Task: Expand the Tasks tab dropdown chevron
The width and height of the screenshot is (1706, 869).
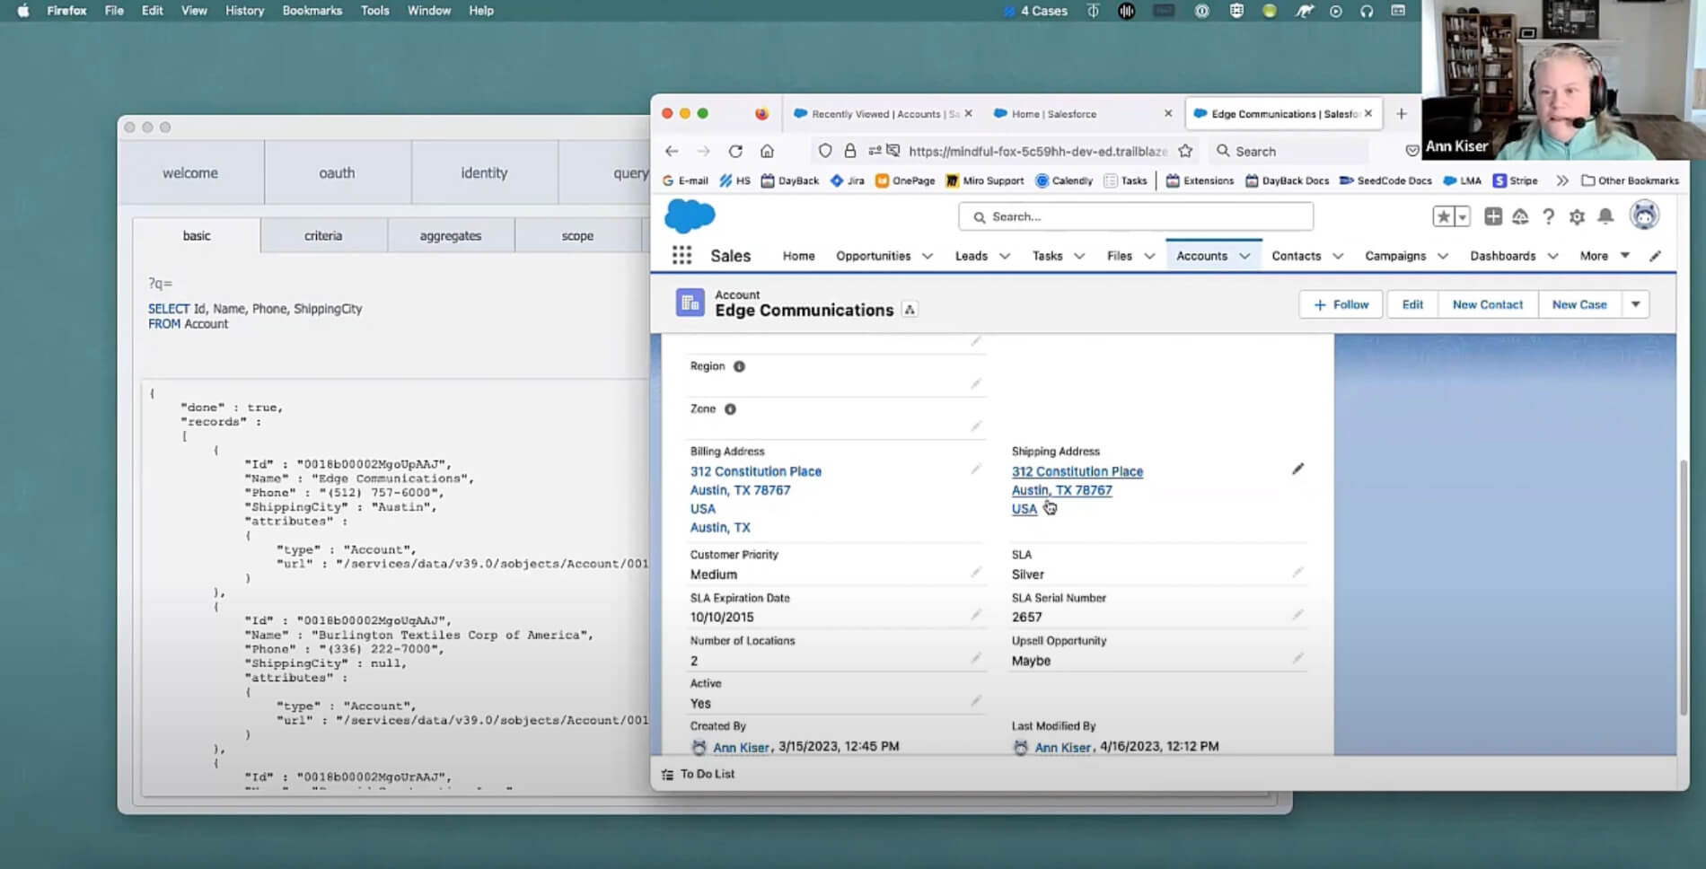Action: [x=1079, y=256]
